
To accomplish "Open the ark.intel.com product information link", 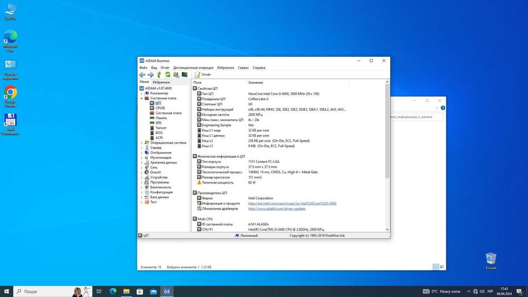I will (x=292, y=204).
